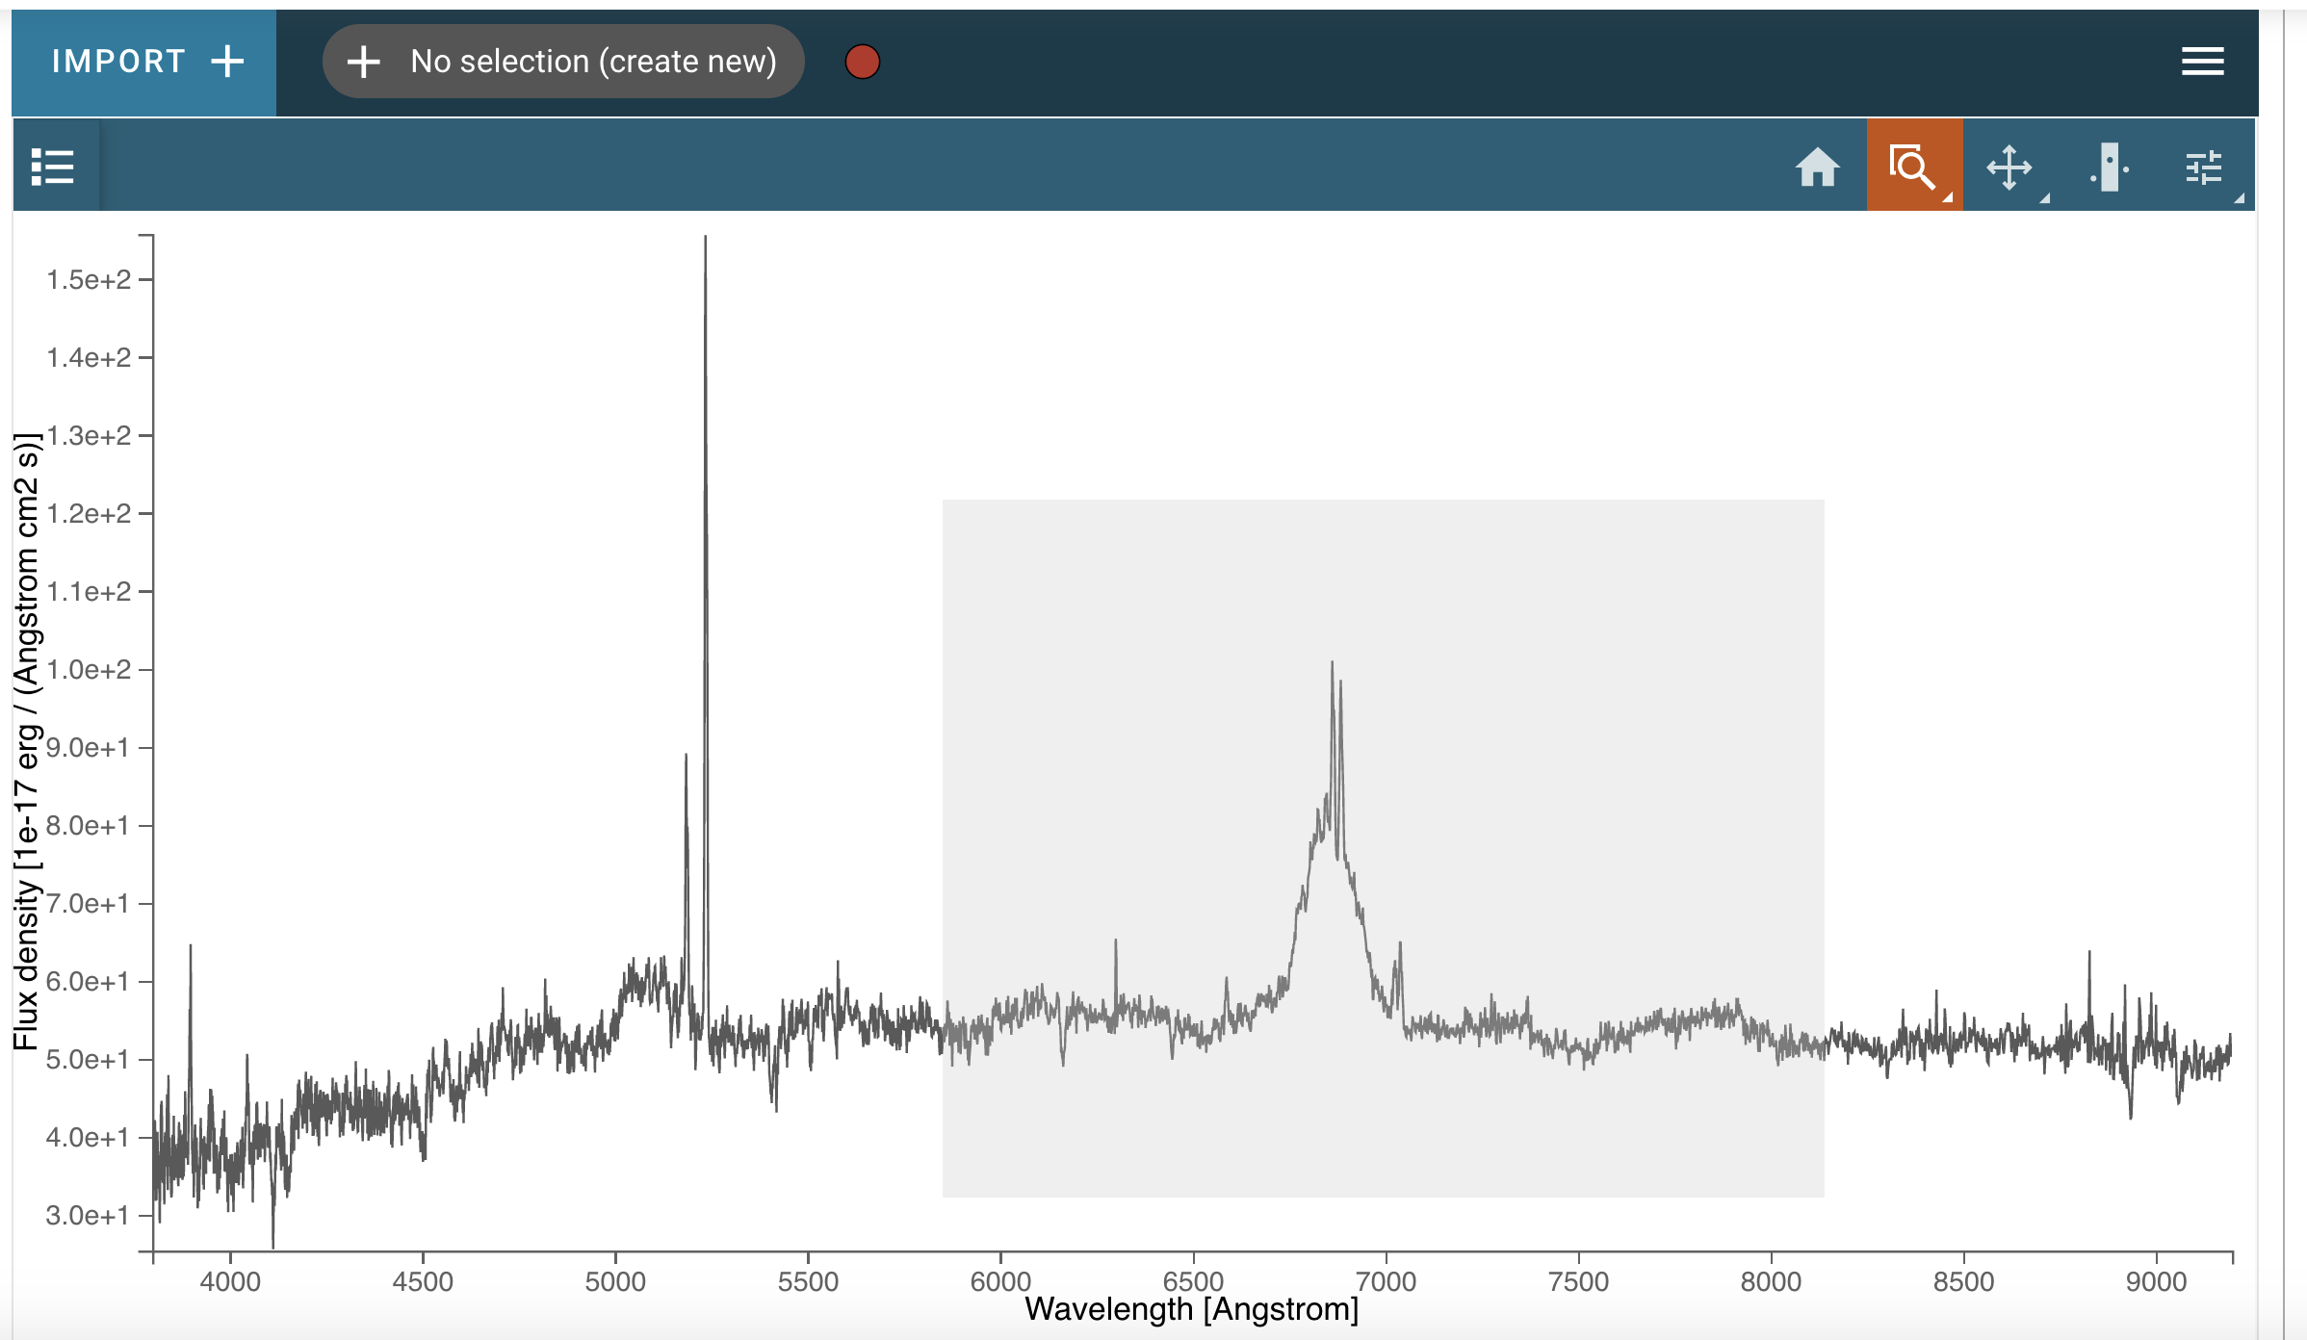Click the 4000 tick label on the wavelength axis
This screenshot has height=1340, width=2307.
coord(230,1281)
